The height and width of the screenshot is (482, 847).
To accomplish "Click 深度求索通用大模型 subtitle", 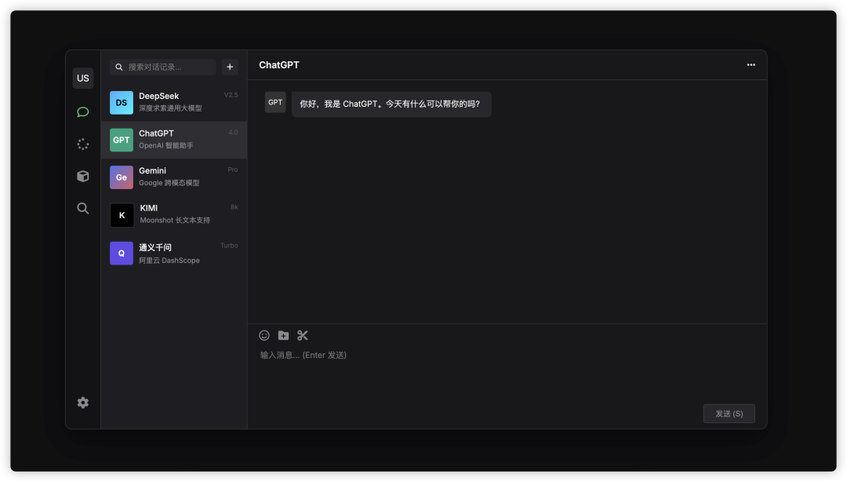I will pos(170,108).
